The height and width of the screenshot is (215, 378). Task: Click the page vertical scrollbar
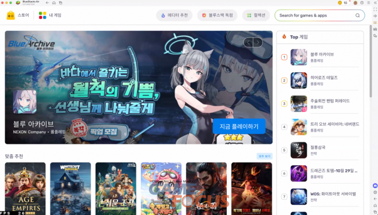pos(371,61)
